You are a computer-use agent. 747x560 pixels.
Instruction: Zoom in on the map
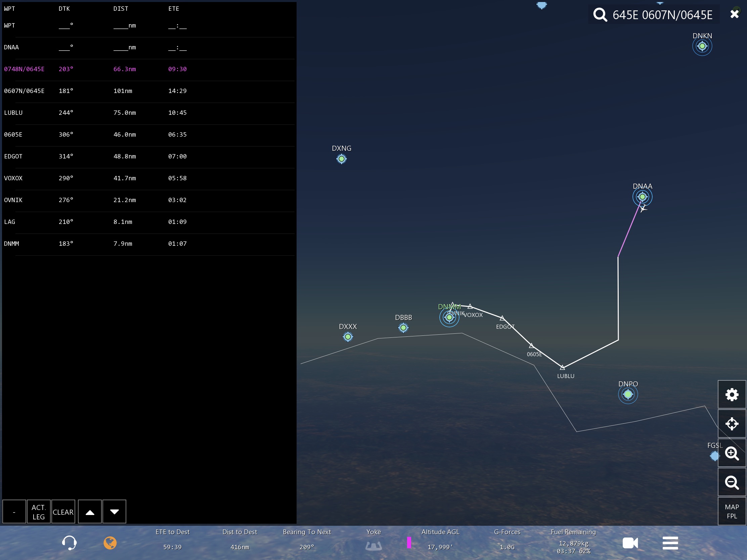click(732, 453)
